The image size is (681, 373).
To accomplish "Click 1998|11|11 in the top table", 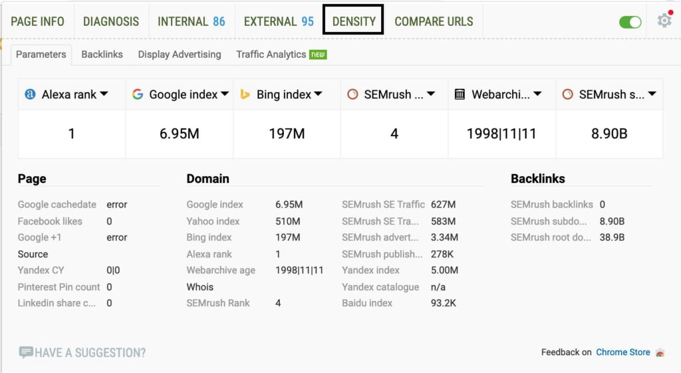I will 501,133.
